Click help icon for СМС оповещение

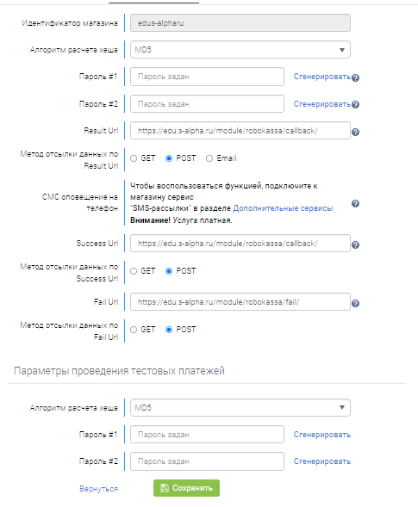click(355, 204)
